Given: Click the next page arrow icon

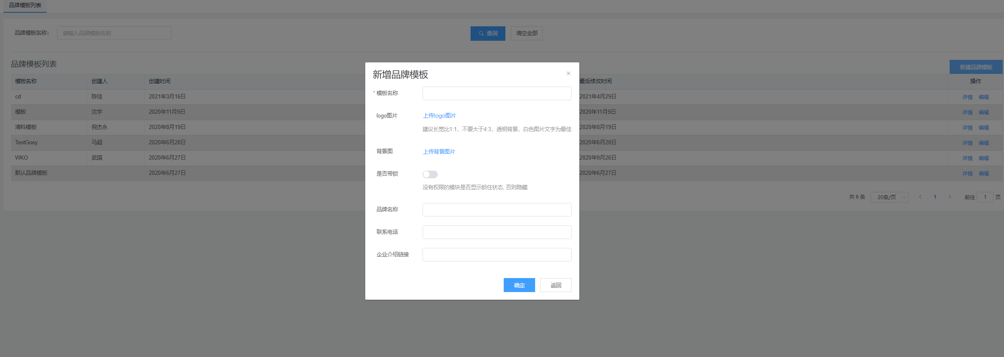Looking at the screenshot, I should [950, 197].
